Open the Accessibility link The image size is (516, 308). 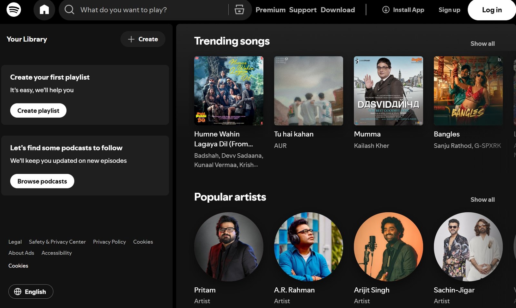(57, 253)
